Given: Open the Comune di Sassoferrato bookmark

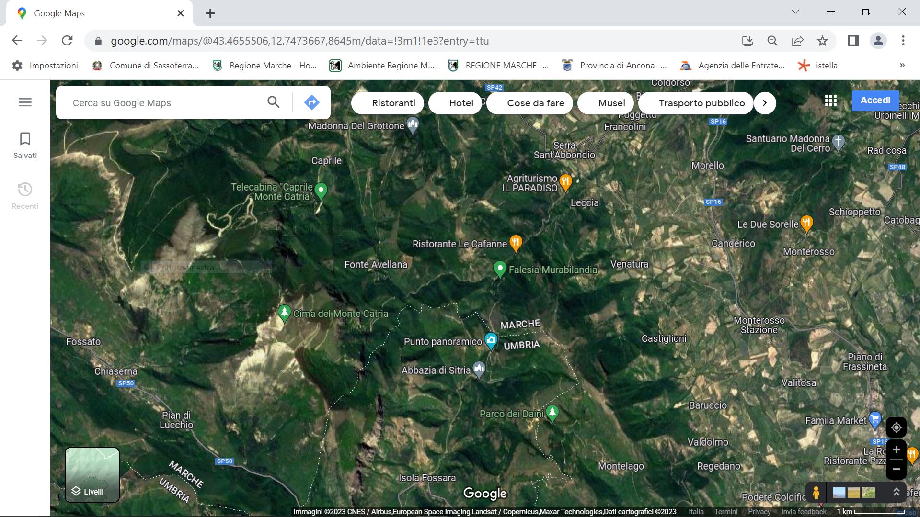Looking at the screenshot, I should point(146,66).
